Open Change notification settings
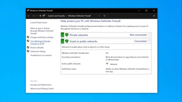182x102 pixels. 42,37
